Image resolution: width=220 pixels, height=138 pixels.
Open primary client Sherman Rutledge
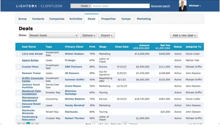pyautogui.click(x=71, y=93)
